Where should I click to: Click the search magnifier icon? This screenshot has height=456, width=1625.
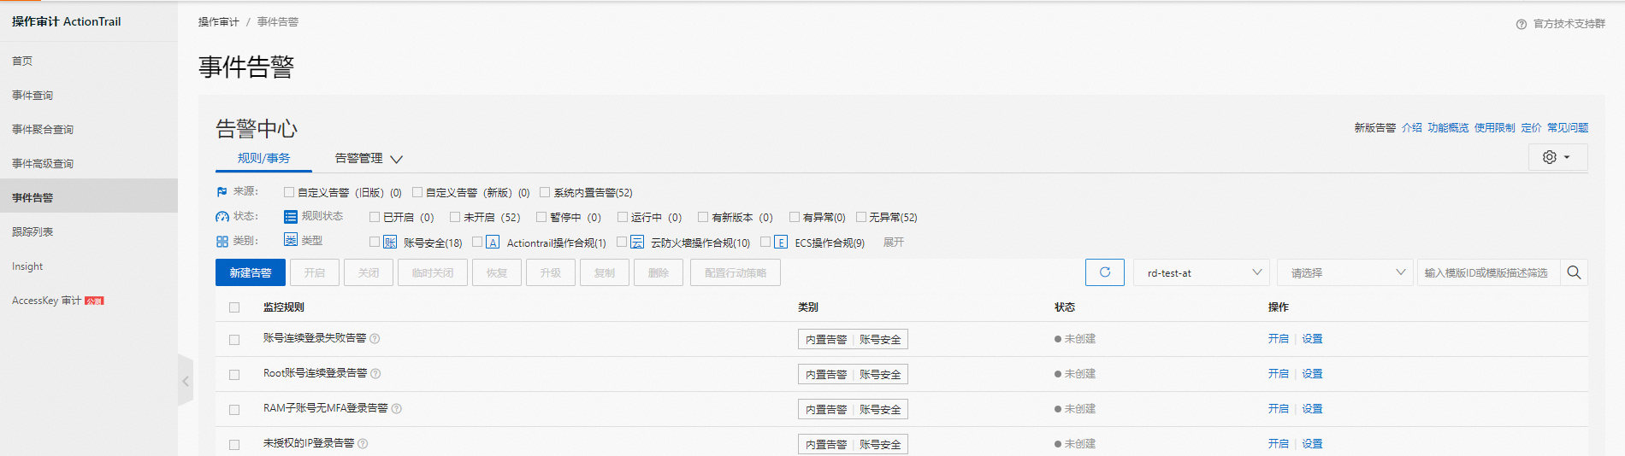pos(1574,272)
